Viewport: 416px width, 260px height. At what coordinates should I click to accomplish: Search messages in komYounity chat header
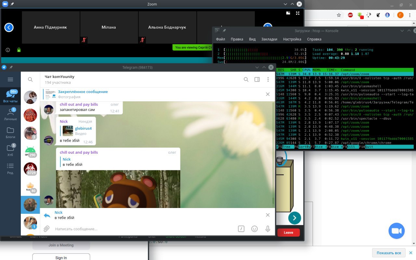[x=246, y=79]
